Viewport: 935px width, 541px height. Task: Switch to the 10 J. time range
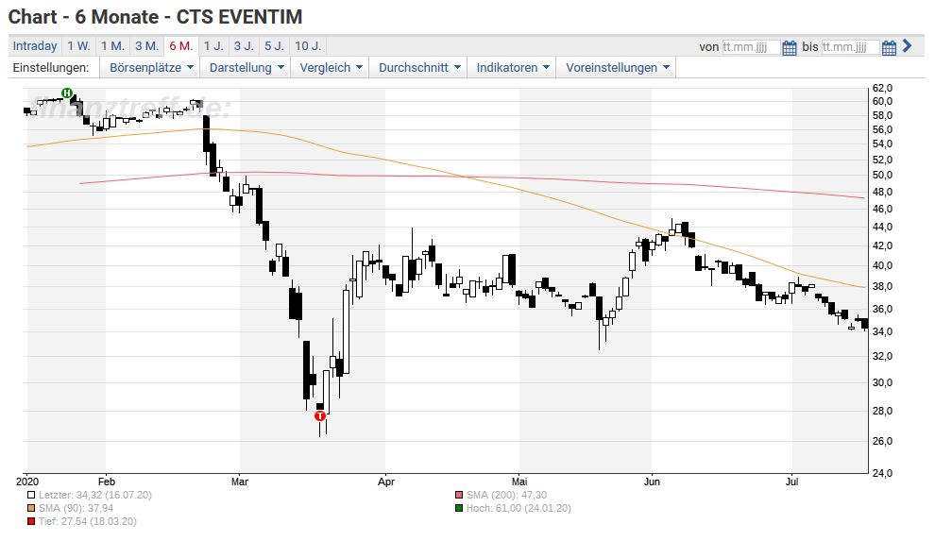(x=308, y=46)
